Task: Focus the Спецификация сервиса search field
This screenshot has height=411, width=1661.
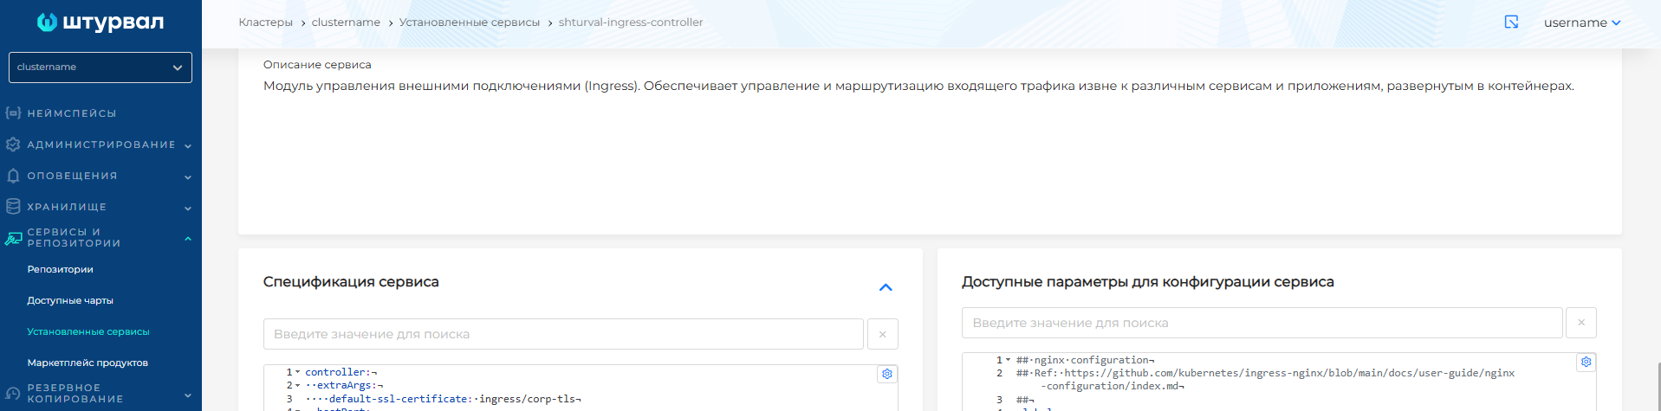Action: [563, 334]
